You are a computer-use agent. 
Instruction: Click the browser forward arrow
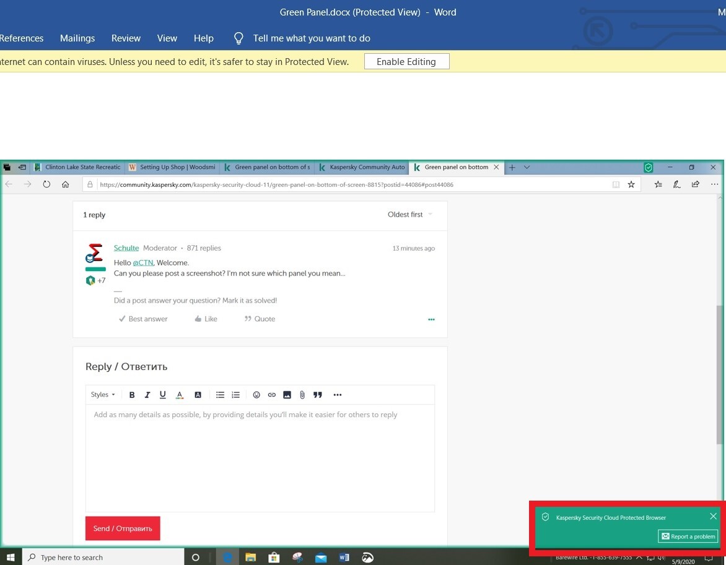(27, 184)
